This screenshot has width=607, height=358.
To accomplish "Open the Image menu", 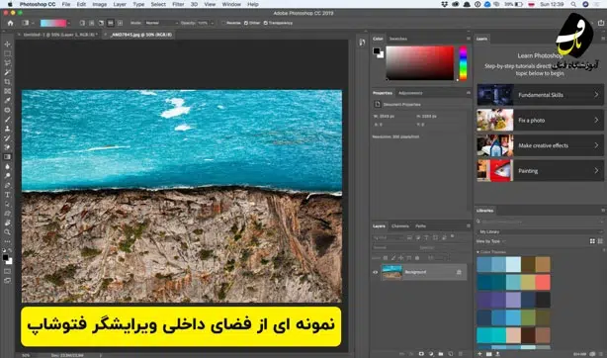I will (x=100, y=4).
